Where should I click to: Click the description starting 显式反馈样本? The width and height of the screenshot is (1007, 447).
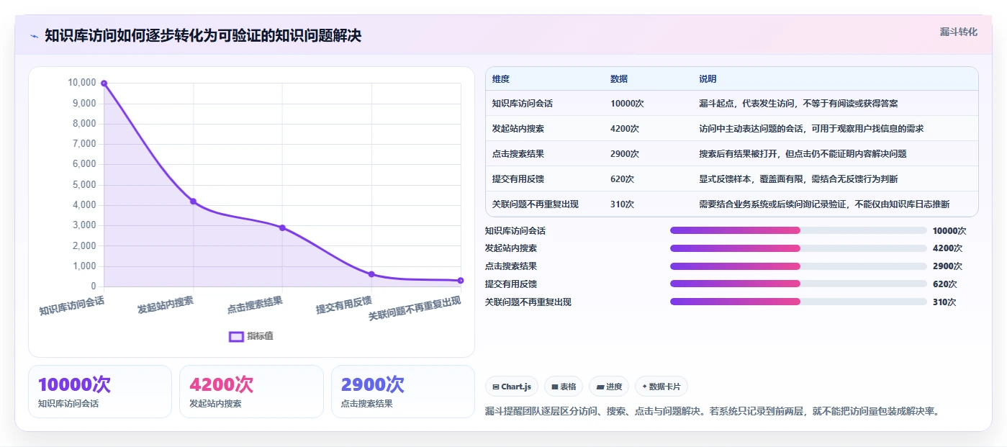pos(798,179)
